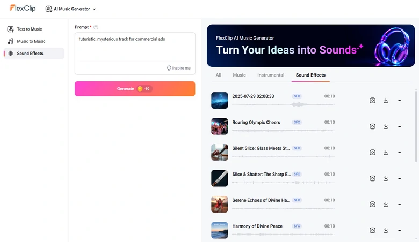Open 2025-07-29 02:08:33 in video editor icon
Screen dimensions: 419x242
coord(372,100)
